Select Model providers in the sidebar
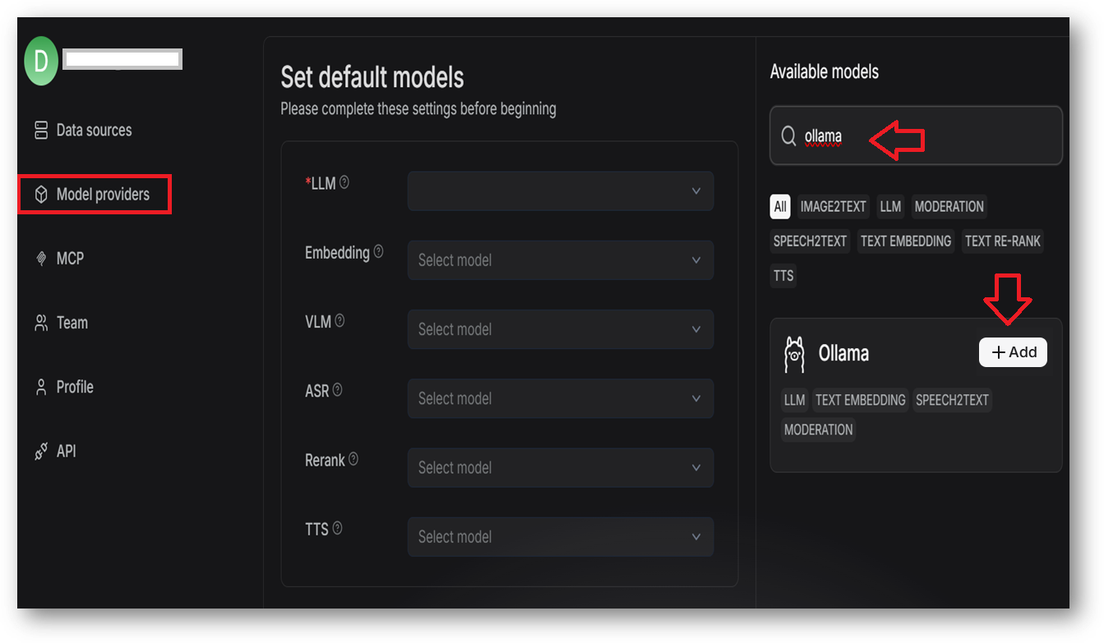The height and width of the screenshot is (643, 1104). (94, 194)
